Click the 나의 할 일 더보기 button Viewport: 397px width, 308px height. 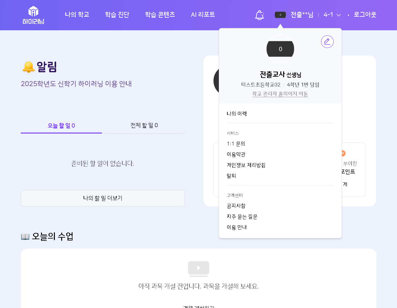pyautogui.click(x=103, y=198)
